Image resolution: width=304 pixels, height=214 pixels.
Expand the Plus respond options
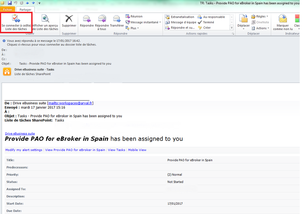[132, 28]
